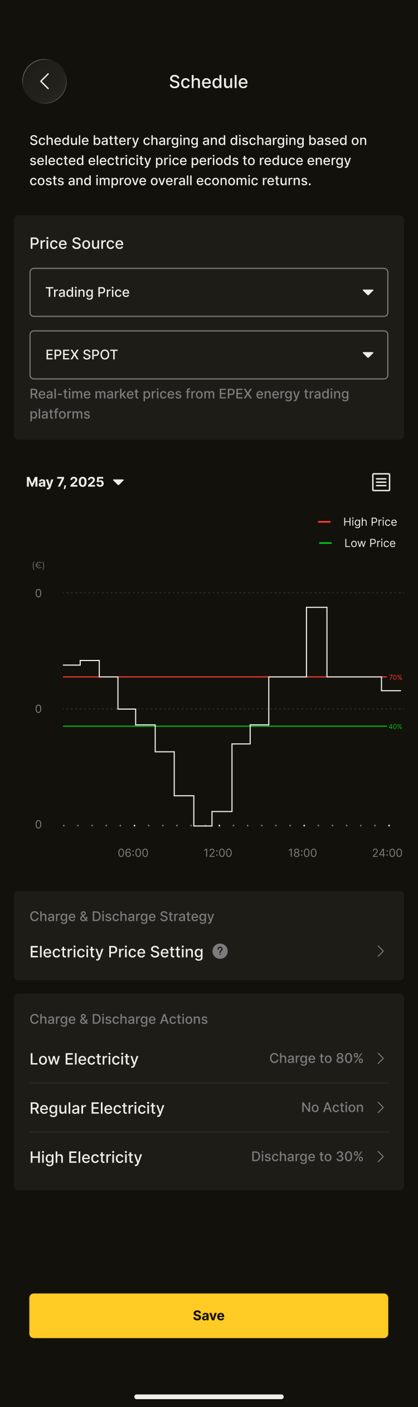418x1407 pixels.
Task: Tap the back arrow button
Action: coord(45,82)
